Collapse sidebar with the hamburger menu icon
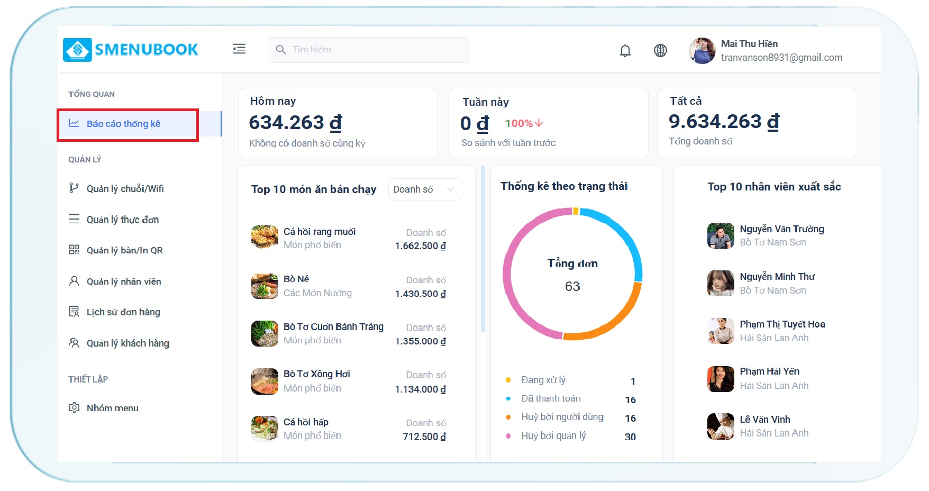This screenshot has width=929, height=491. [239, 49]
